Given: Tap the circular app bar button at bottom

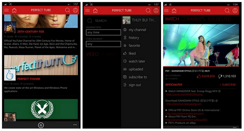Looking at the screenshot, I should click(x=41, y=125).
